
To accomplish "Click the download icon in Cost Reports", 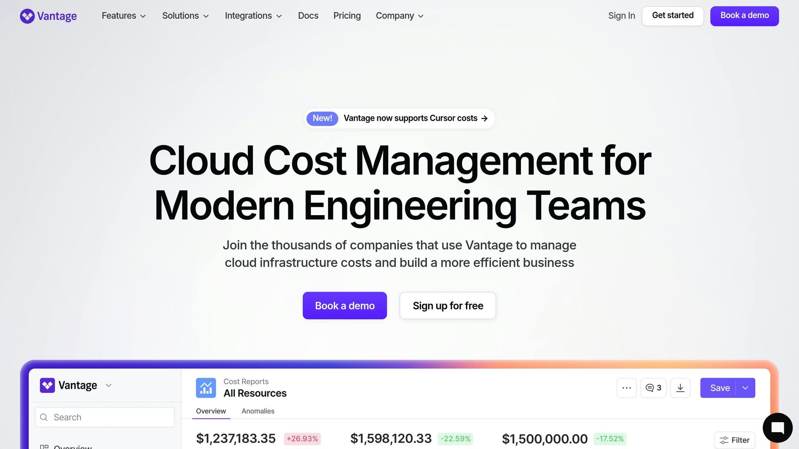I will click(x=680, y=388).
